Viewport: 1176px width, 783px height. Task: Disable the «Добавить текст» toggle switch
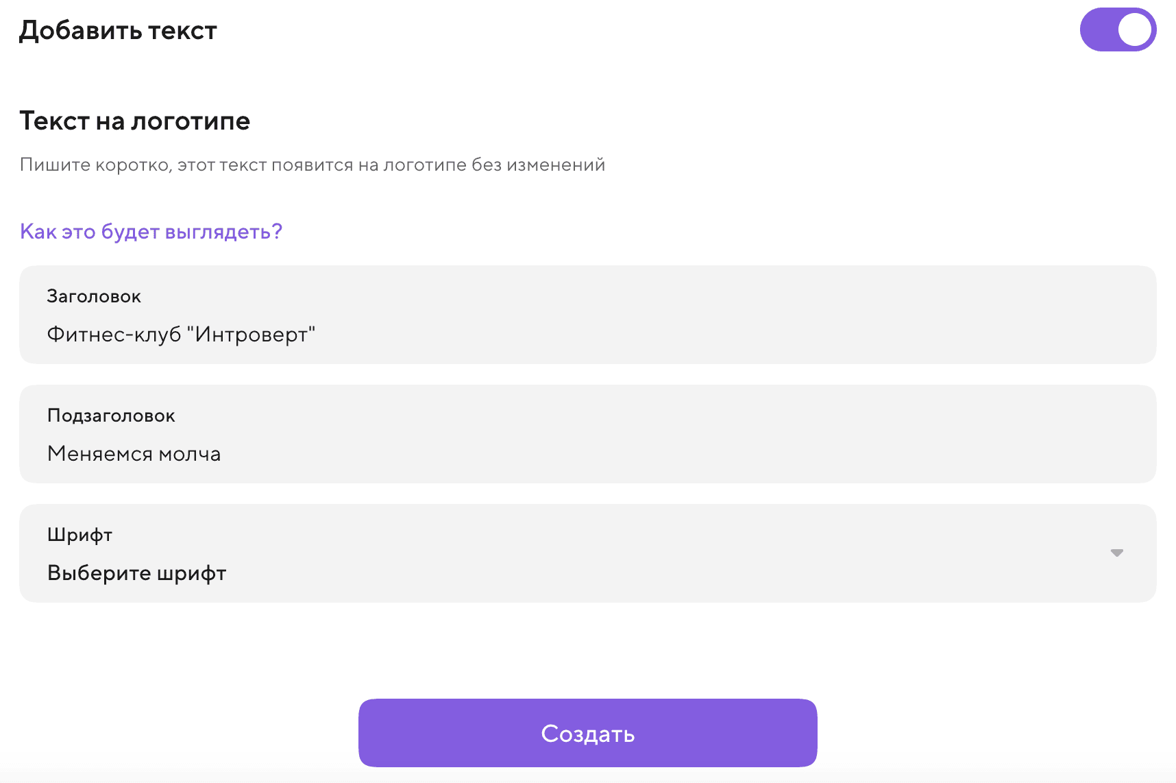[1117, 29]
